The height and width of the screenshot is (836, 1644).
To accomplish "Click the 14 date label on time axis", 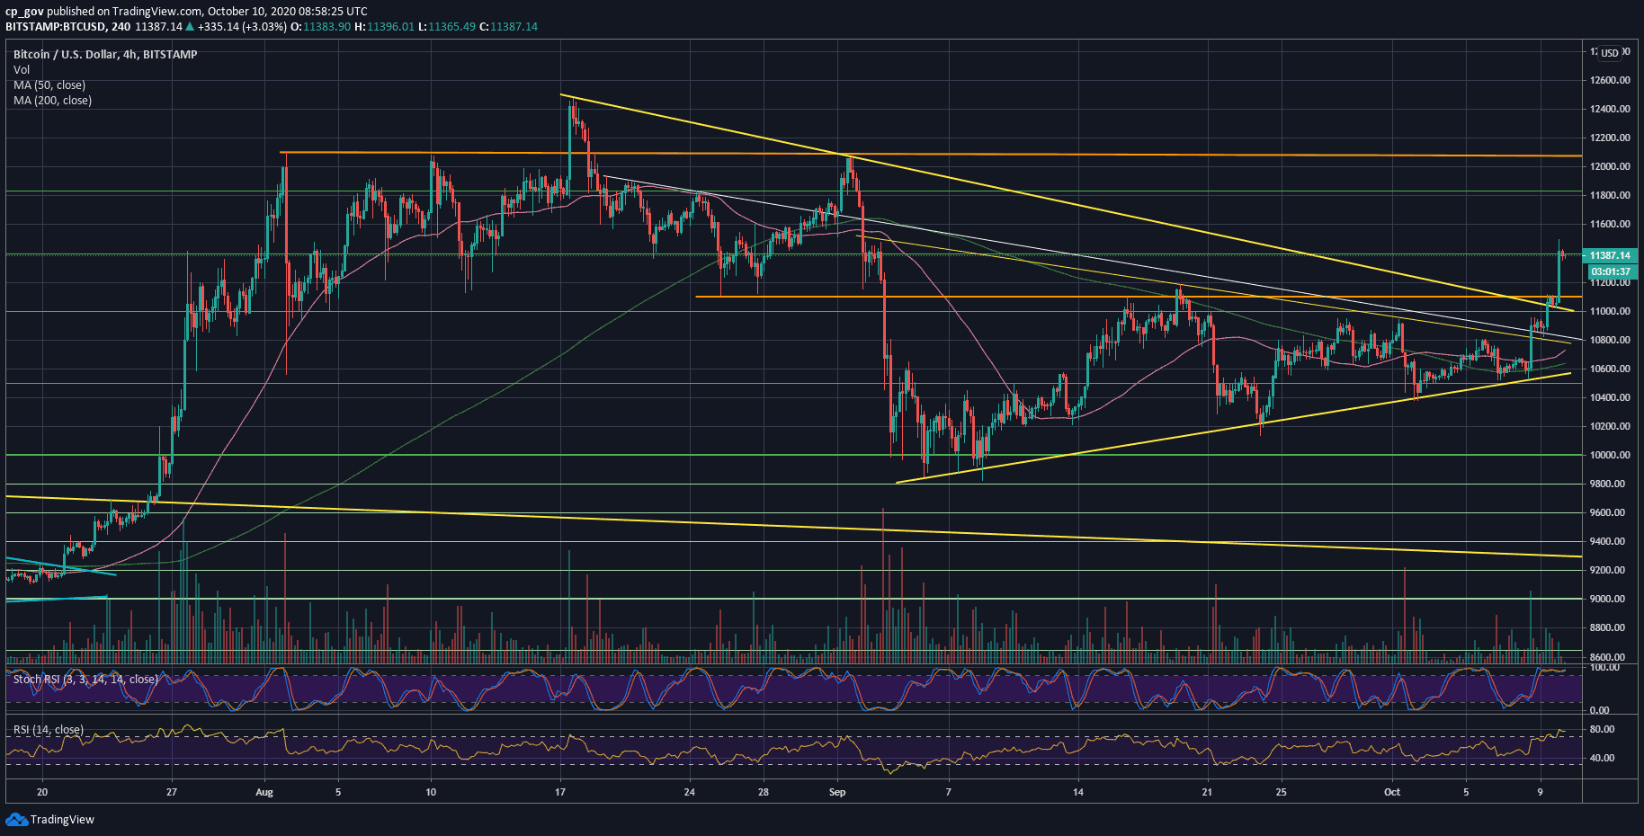I will pyautogui.click(x=1078, y=792).
